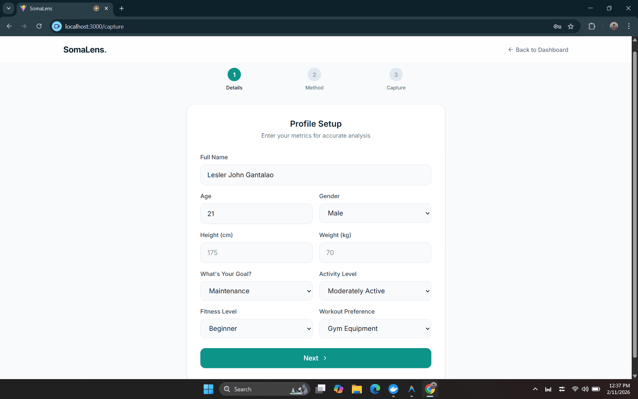
Task: Click the tab recording indicator icon
Action: coord(96,8)
